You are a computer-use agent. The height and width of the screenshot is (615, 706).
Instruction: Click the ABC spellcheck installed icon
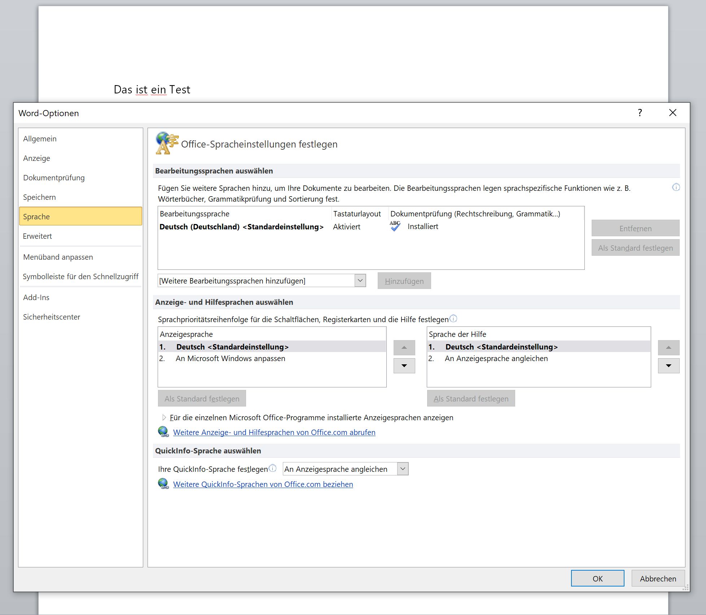tap(395, 226)
